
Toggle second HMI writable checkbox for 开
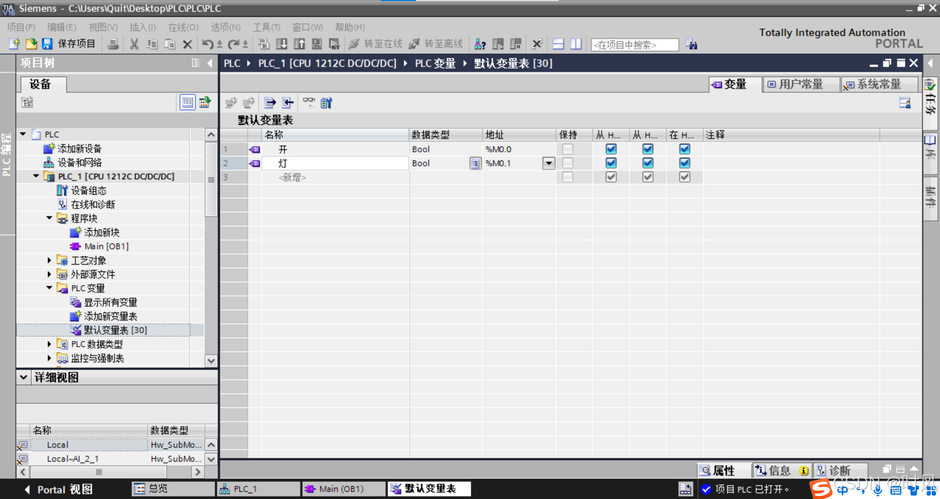pos(648,149)
